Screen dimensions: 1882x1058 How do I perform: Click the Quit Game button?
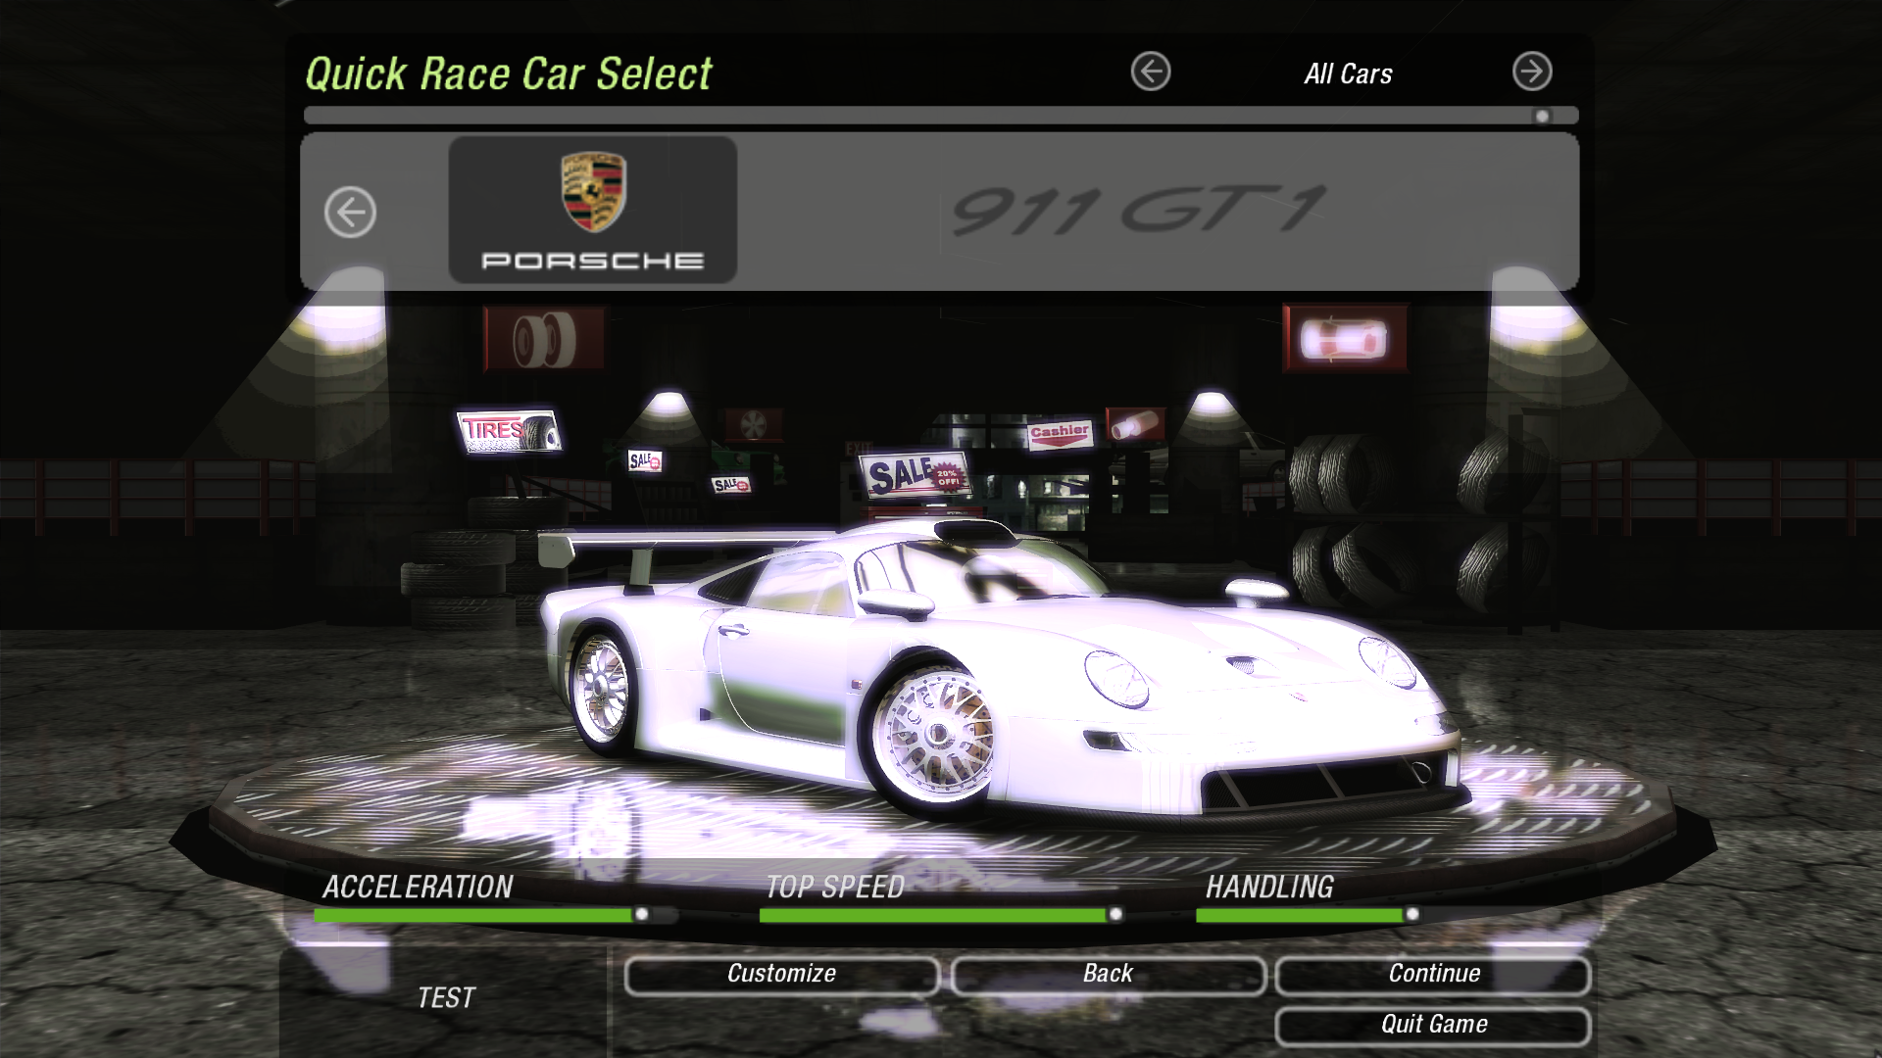pyautogui.click(x=1433, y=1025)
